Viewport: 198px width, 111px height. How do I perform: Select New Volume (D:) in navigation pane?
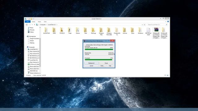[x=33, y=51]
